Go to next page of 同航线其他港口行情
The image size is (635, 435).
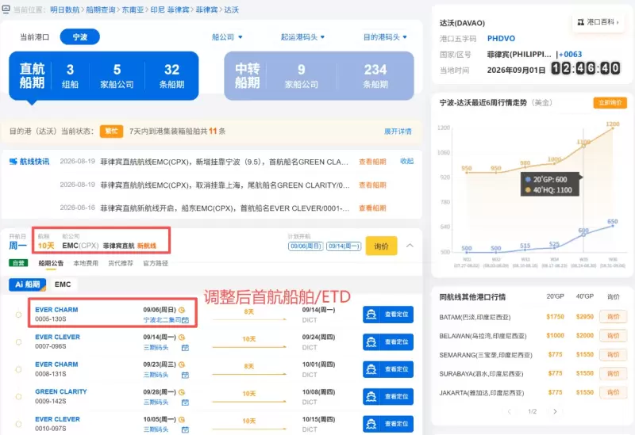[x=555, y=411]
